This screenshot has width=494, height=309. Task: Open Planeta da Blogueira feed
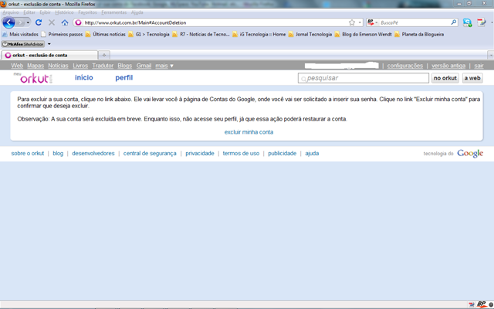pos(419,34)
